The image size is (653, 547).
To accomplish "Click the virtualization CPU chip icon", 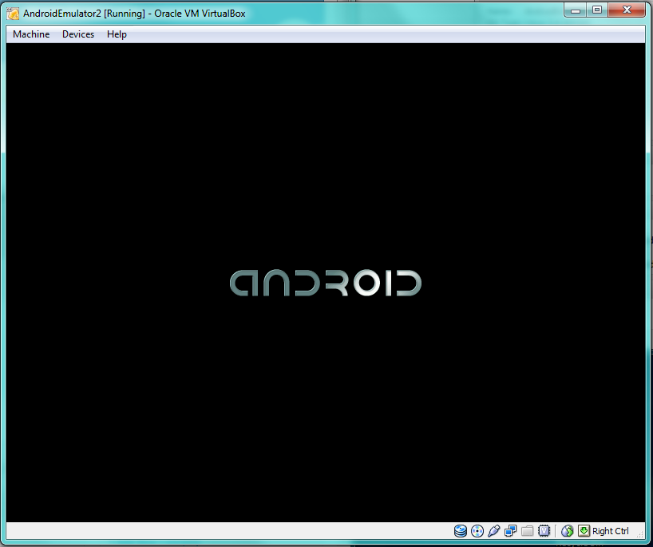I will [544, 531].
